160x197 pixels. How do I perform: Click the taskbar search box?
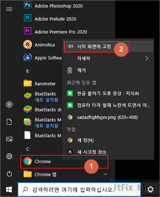coord(80,189)
